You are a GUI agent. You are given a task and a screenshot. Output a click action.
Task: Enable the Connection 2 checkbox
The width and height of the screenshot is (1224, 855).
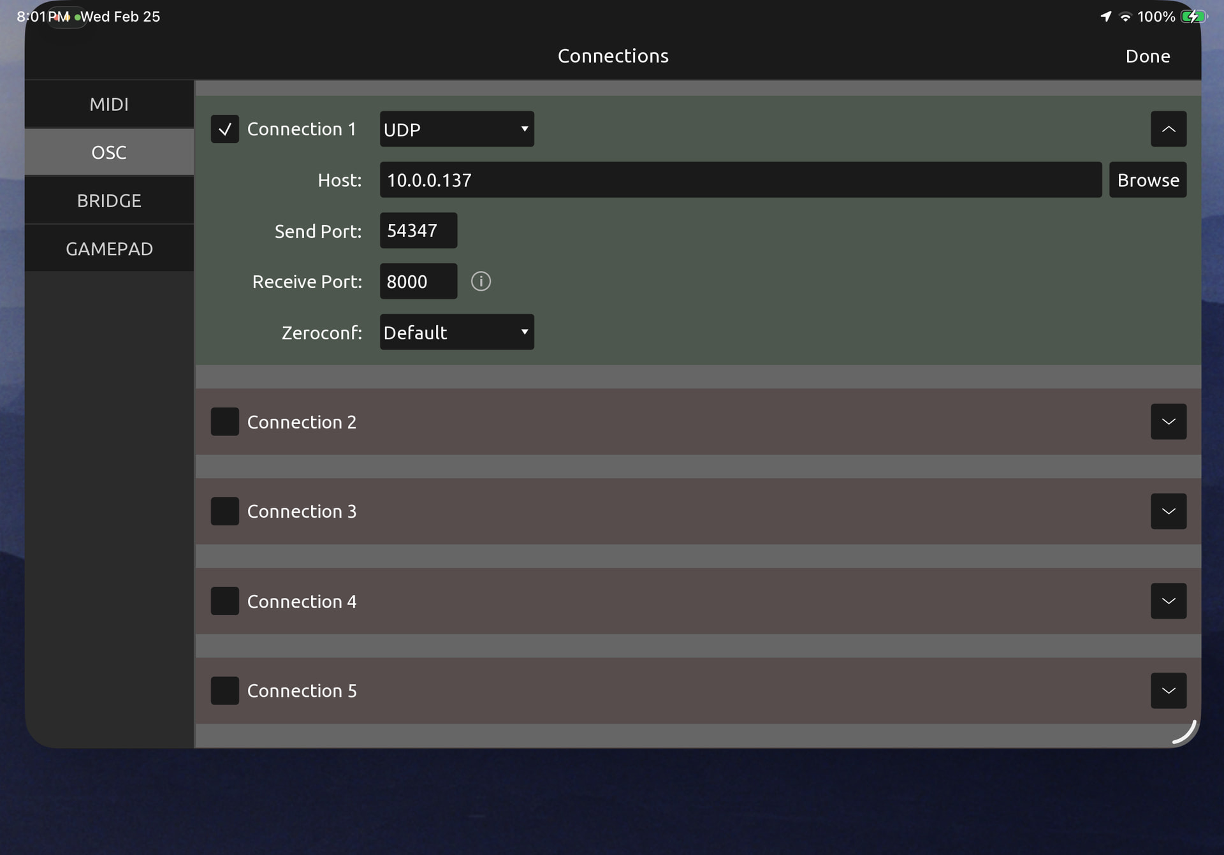224,422
